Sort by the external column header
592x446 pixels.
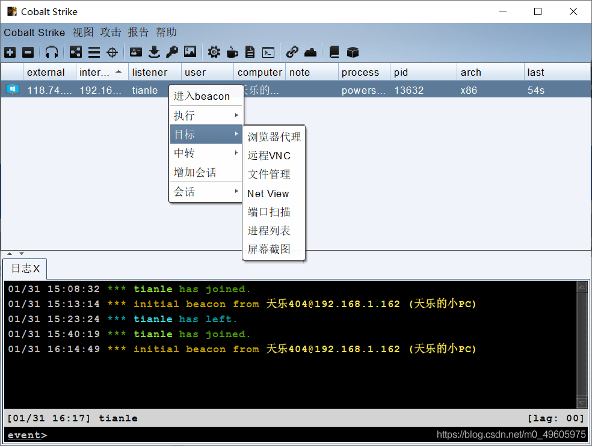49,72
